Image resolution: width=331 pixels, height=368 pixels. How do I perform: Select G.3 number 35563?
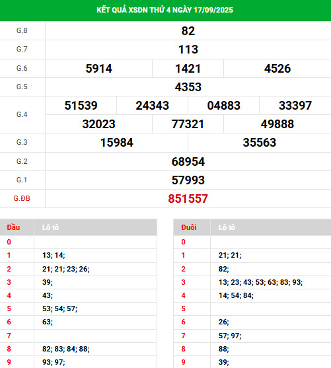260,143
